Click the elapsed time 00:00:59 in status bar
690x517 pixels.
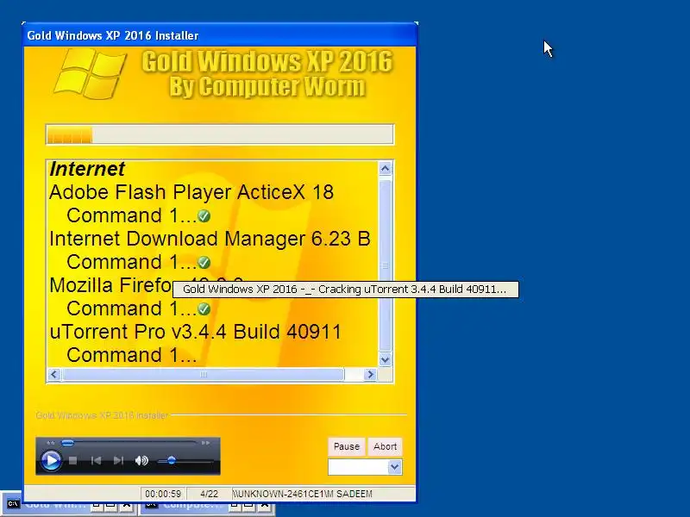[x=163, y=494]
